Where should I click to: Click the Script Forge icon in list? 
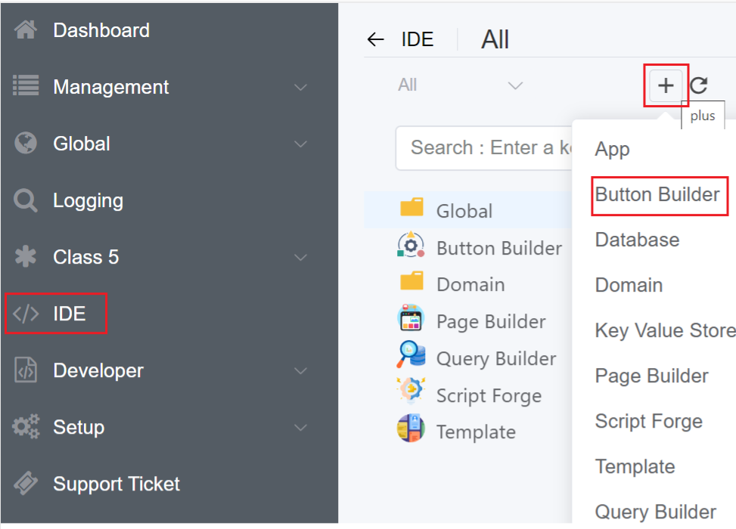click(x=411, y=394)
